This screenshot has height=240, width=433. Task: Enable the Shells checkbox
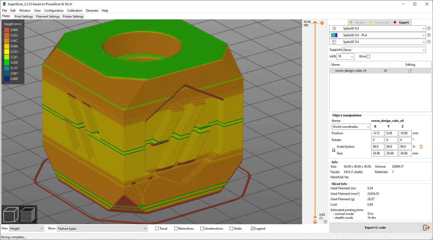(231, 229)
